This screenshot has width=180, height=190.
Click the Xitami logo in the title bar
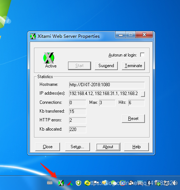[33, 36]
